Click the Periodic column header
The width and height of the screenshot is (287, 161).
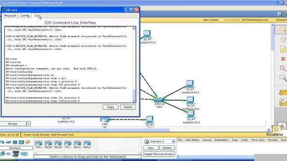click(273, 140)
